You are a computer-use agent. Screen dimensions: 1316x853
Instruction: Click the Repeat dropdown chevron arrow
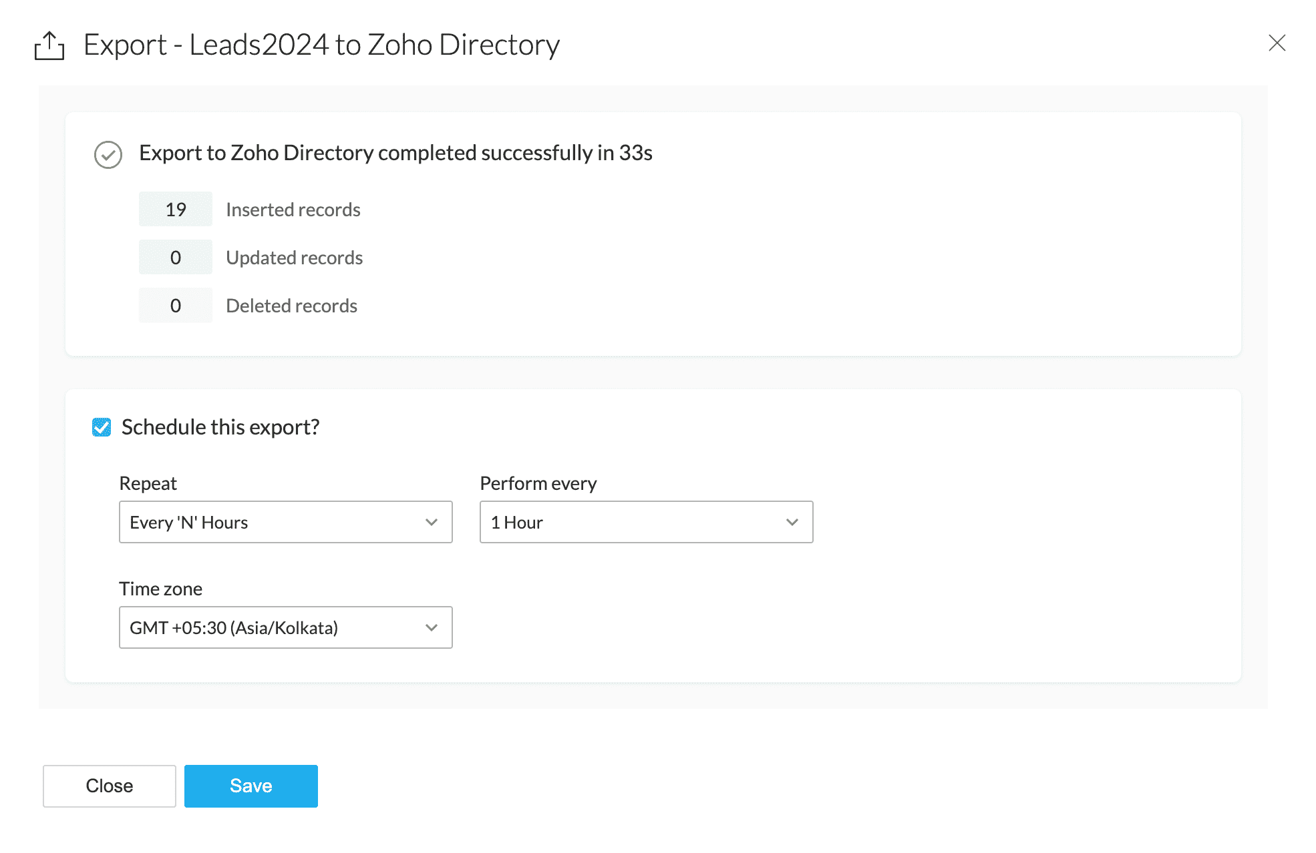pyautogui.click(x=432, y=522)
